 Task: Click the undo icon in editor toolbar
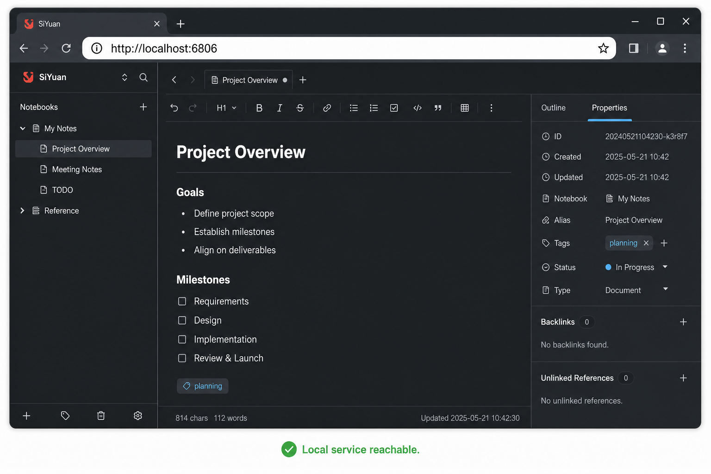(174, 108)
